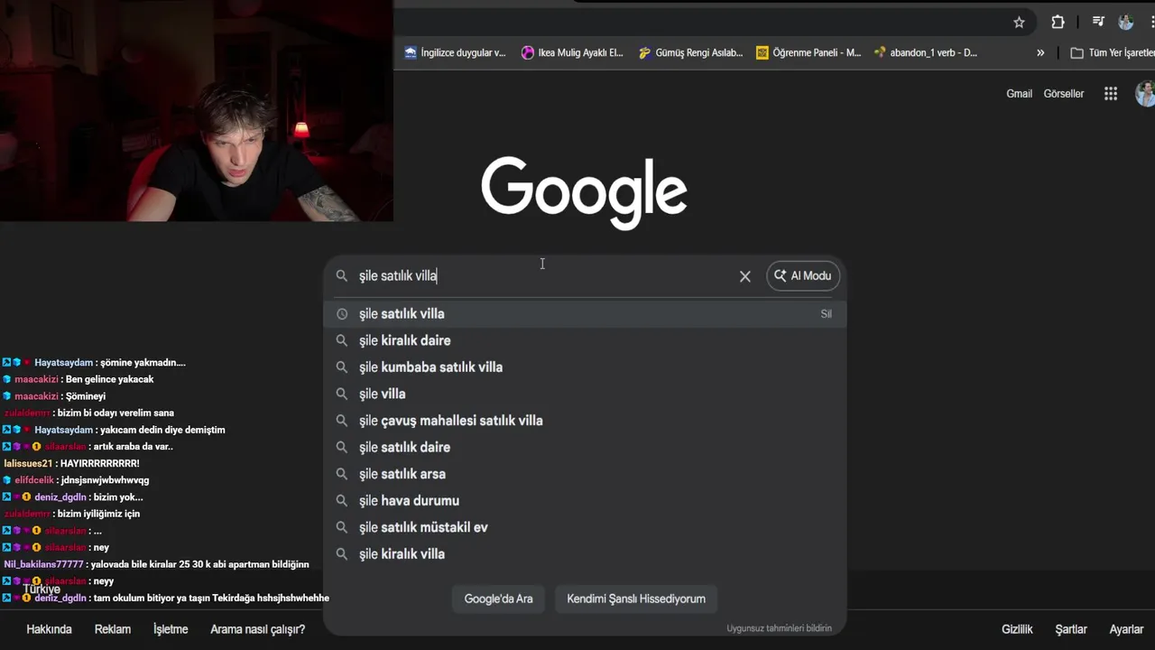Click chat username Hayatsaydam about şömine yakmadın

click(63, 363)
